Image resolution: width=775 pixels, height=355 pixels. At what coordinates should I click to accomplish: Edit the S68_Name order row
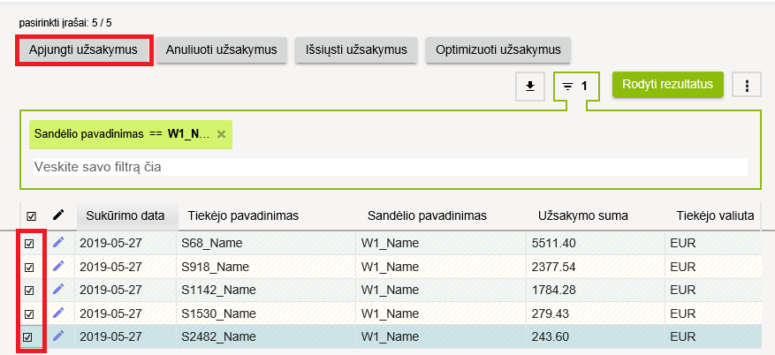click(x=59, y=241)
